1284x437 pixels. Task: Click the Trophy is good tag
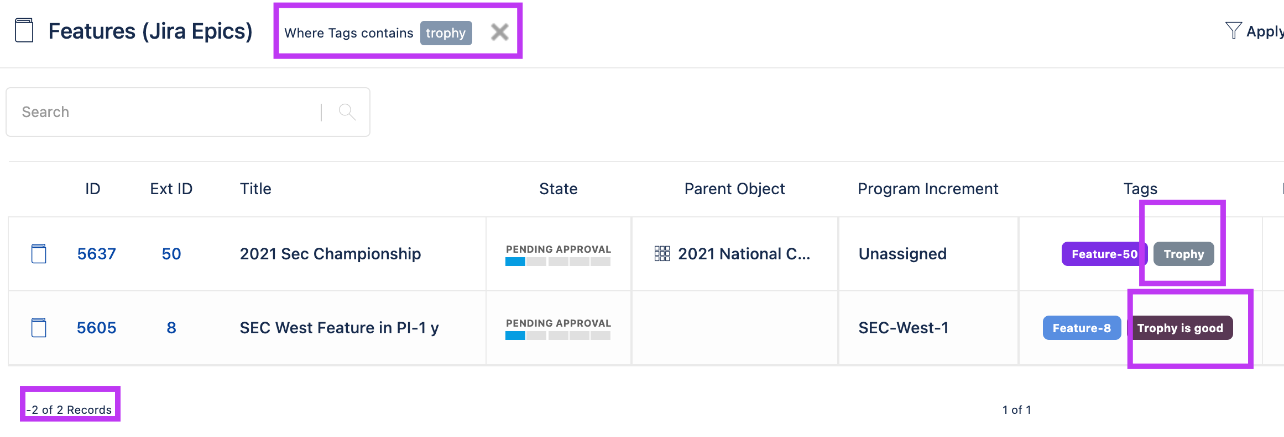(x=1179, y=328)
